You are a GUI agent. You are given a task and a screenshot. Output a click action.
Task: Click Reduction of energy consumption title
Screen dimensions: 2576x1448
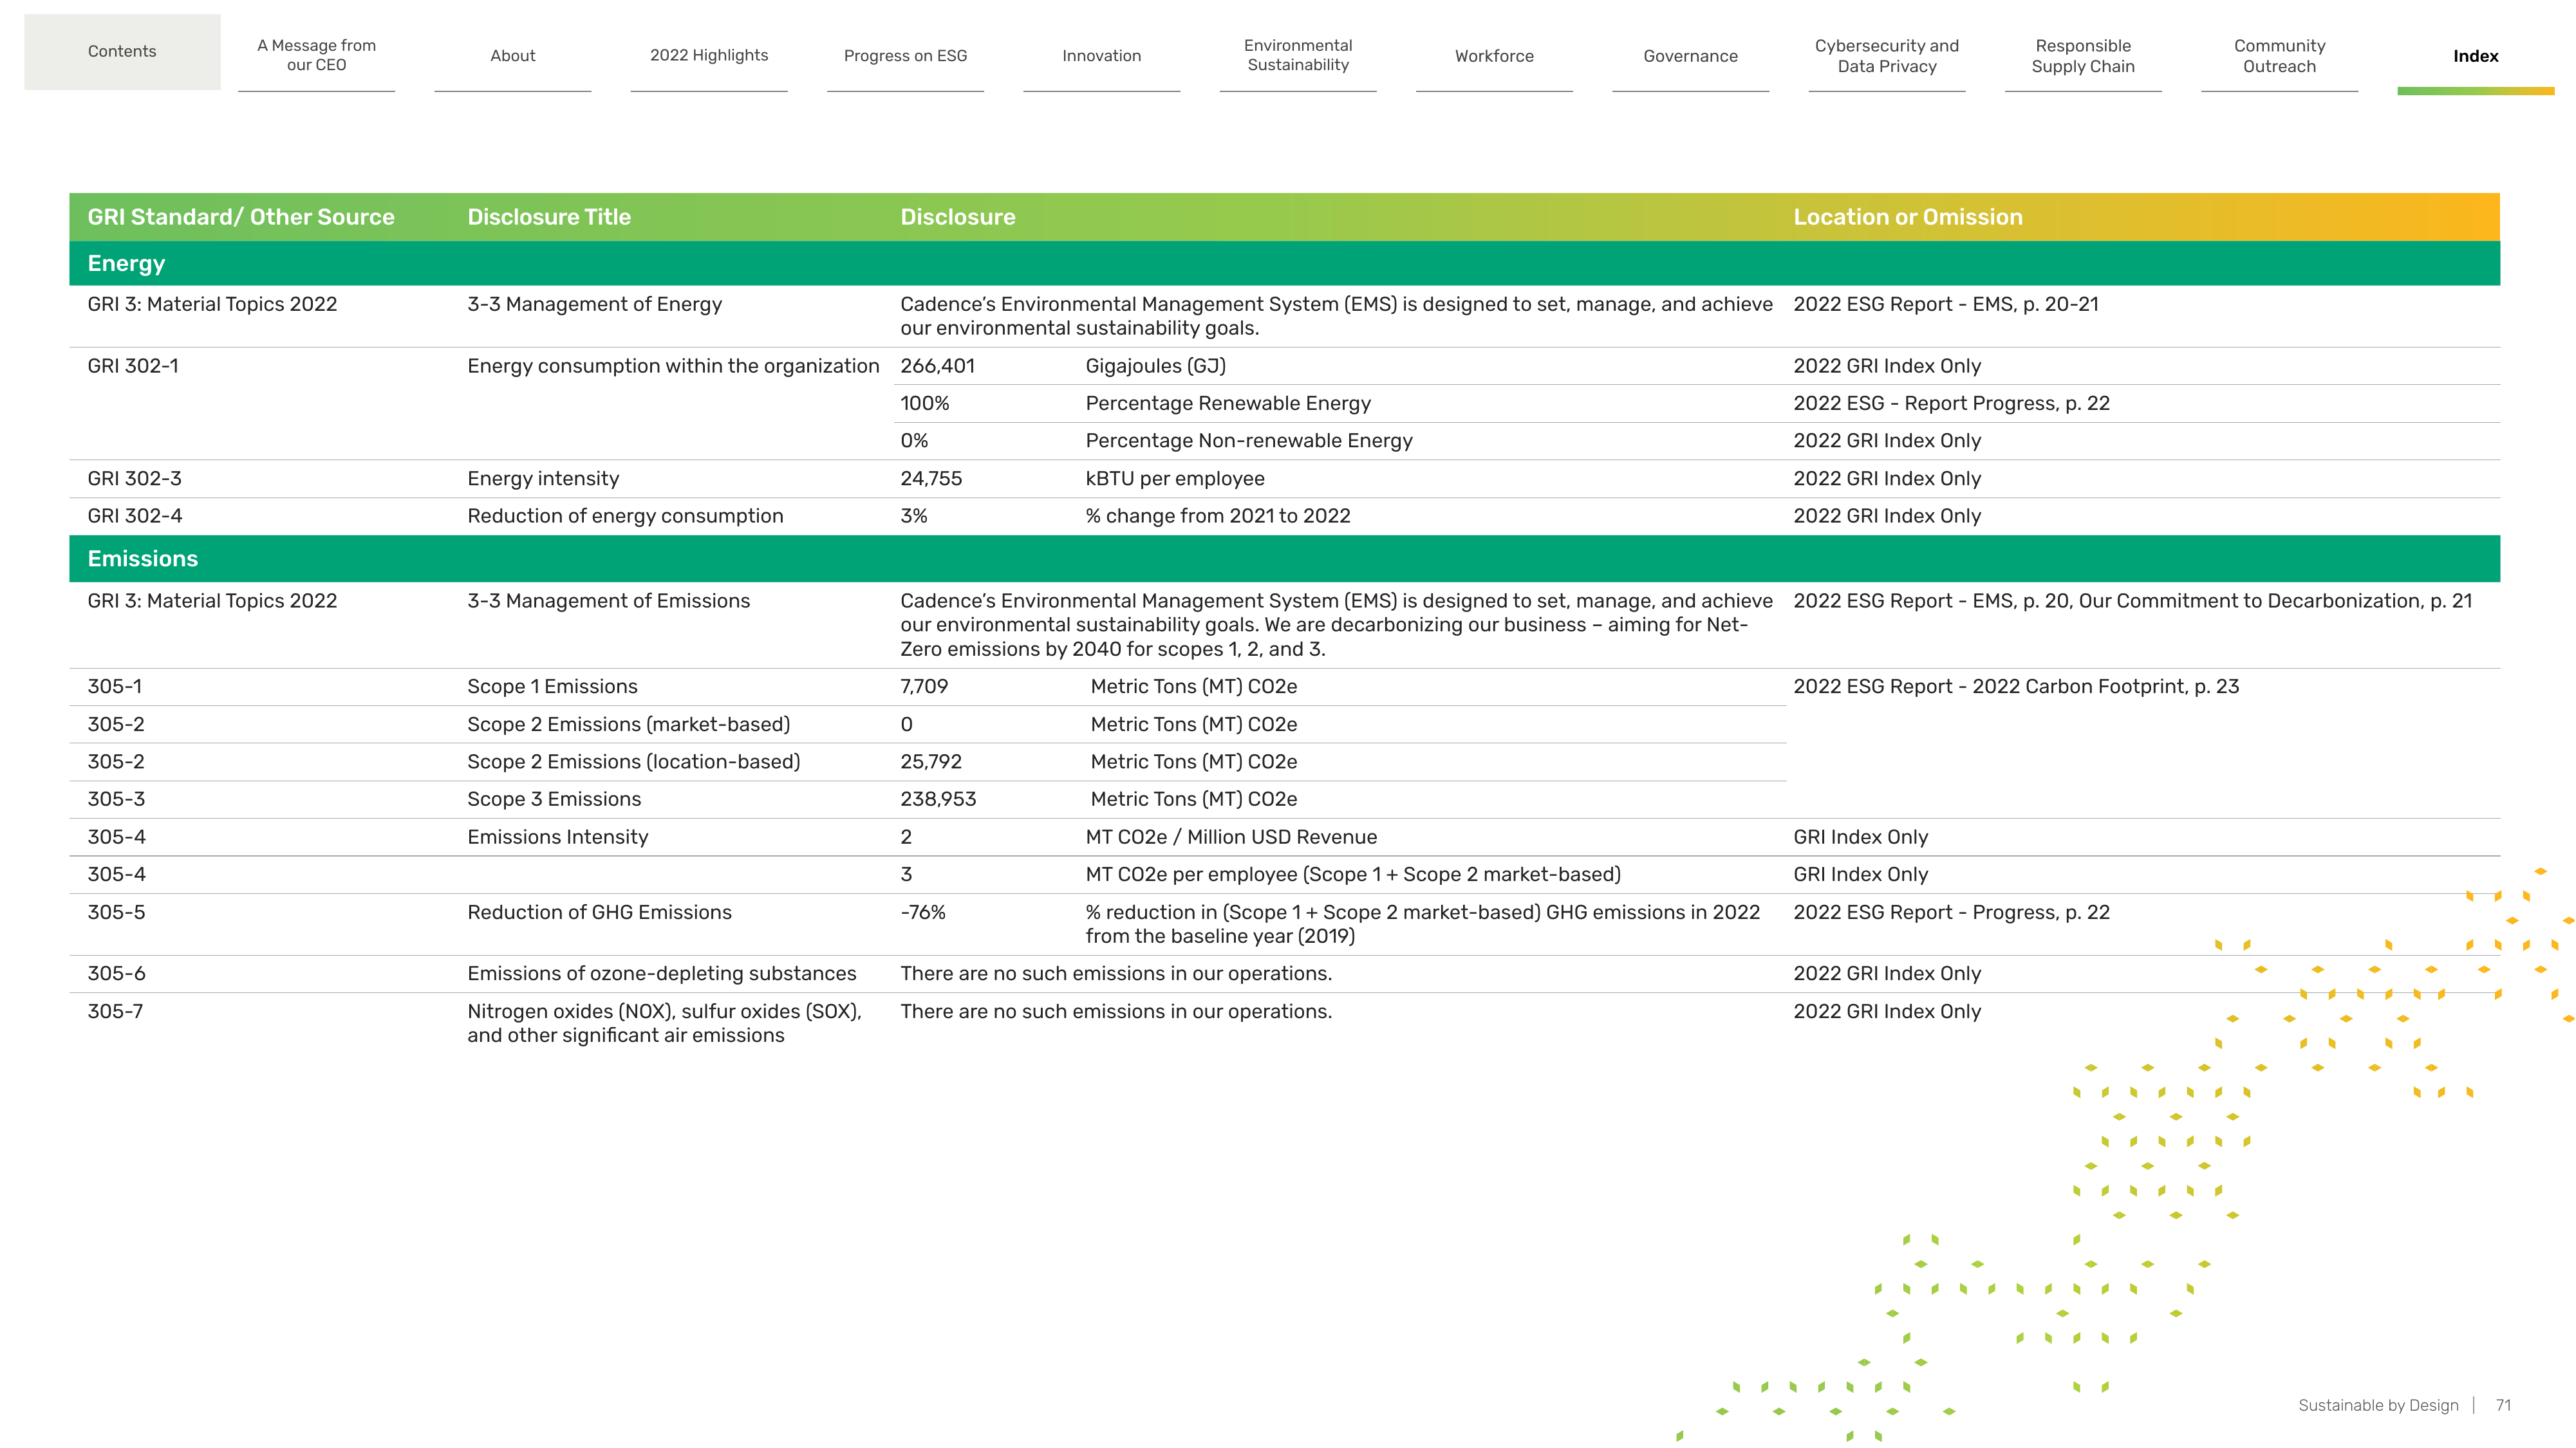coord(625,516)
